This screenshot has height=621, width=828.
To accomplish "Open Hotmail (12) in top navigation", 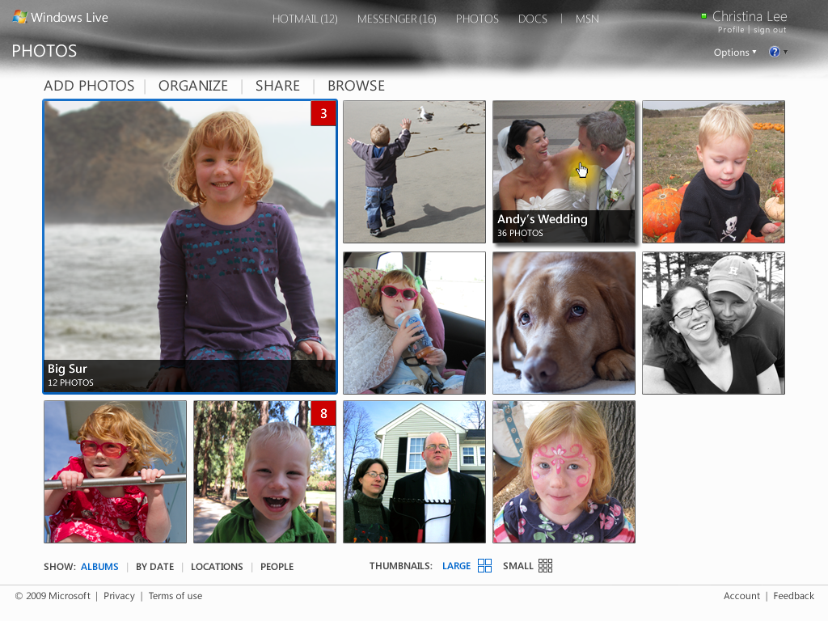I will (x=305, y=19).
